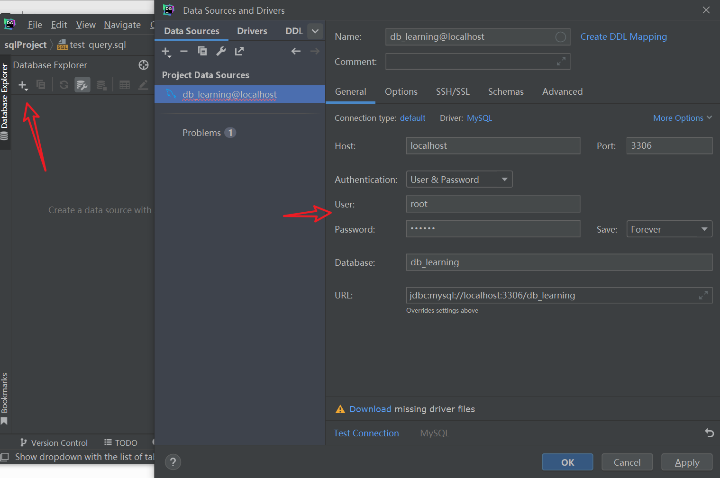Click into the Password field
720x478 pixels.
[493, 229]
